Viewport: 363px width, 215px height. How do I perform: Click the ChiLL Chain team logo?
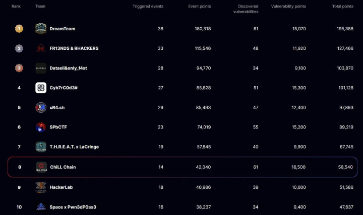pos(41,167)
